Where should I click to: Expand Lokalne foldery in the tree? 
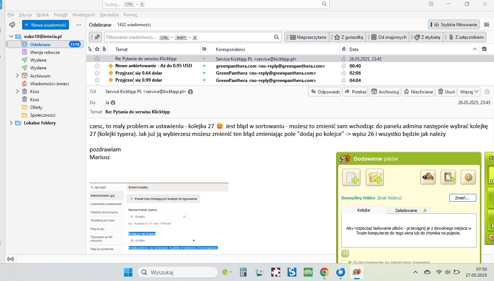tap(11, 123)
